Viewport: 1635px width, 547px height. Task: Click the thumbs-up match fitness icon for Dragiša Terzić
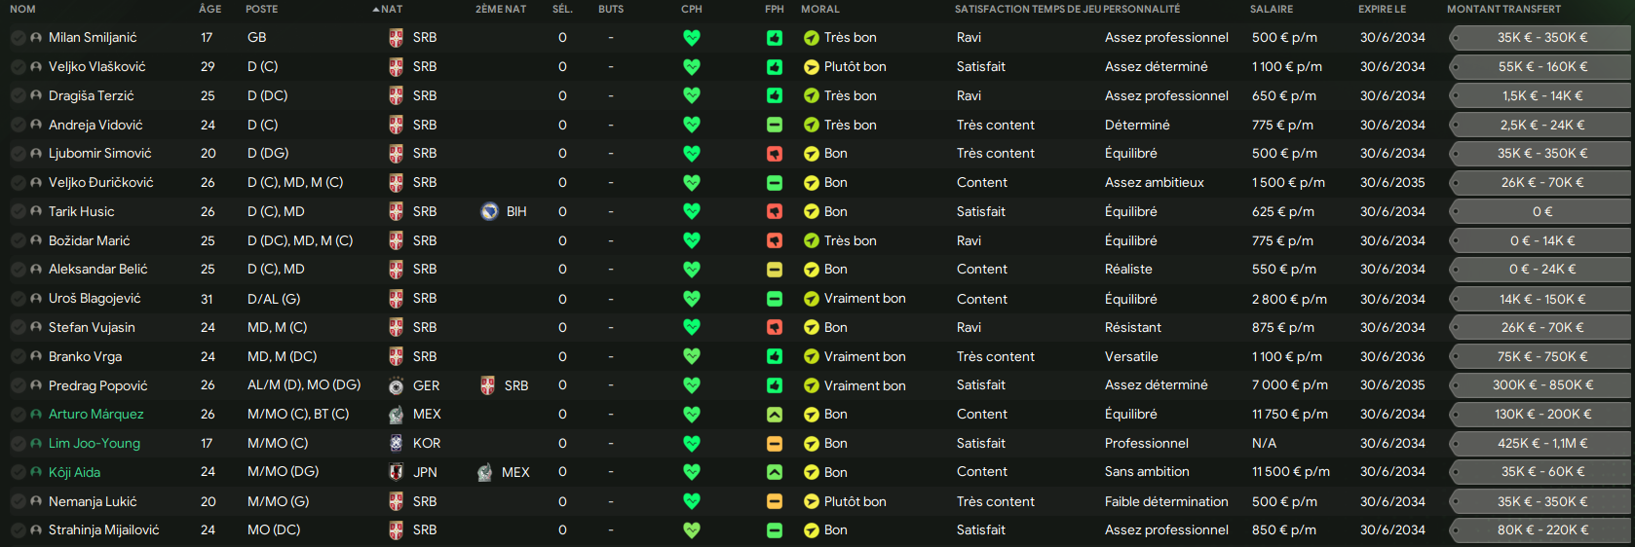(775, 96)
